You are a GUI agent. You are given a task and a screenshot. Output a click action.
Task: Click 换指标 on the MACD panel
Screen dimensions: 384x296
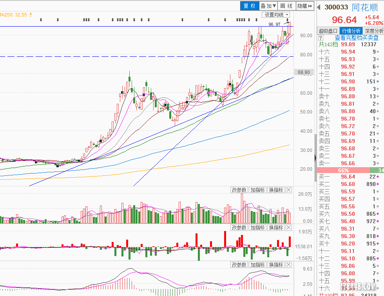(276, 265)
